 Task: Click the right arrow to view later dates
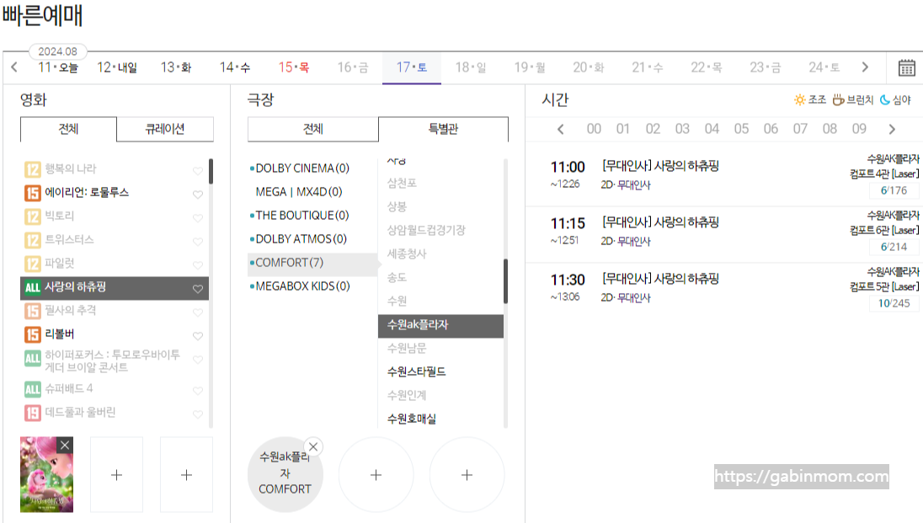866,66
